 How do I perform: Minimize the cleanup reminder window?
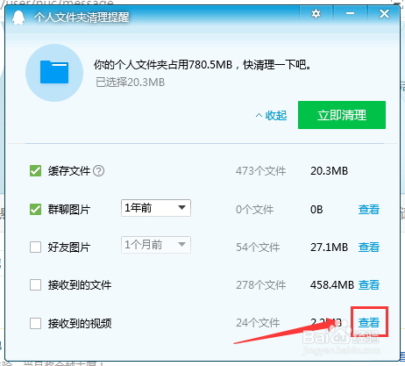[350, 13]
